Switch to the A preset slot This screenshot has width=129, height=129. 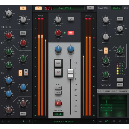point(23,122)
